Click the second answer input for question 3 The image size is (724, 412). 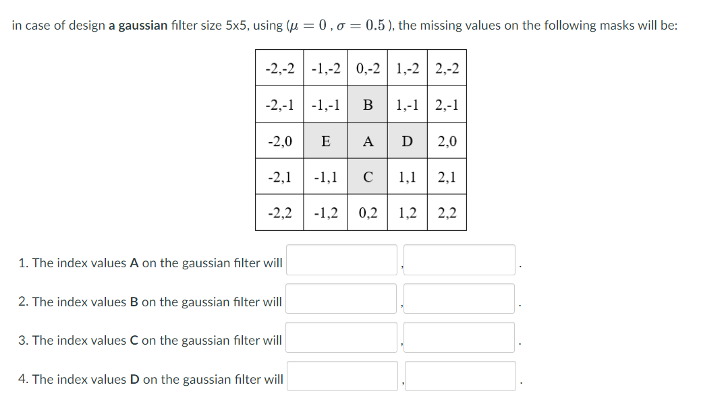pos(458,337)
